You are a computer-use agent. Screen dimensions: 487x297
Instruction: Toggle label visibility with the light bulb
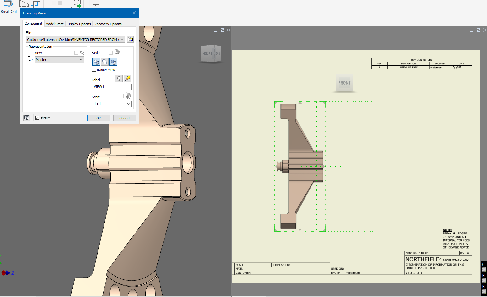tap(119, 78)
